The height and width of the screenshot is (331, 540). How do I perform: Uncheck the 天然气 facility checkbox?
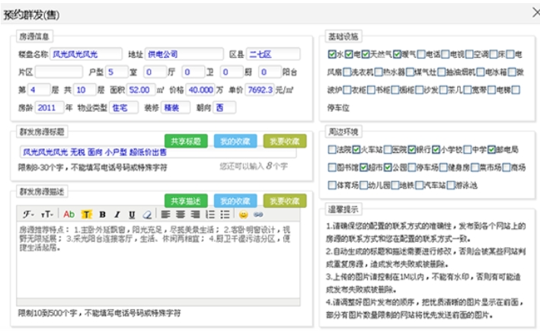[x=366, y=55]
